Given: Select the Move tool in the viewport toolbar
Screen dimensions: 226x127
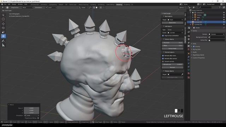Looking at the screenshot, I should pos(3,24).
